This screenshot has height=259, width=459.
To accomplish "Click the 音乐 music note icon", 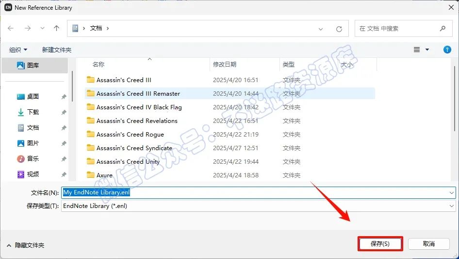I will pyautogui.click(x=21, y=159).
